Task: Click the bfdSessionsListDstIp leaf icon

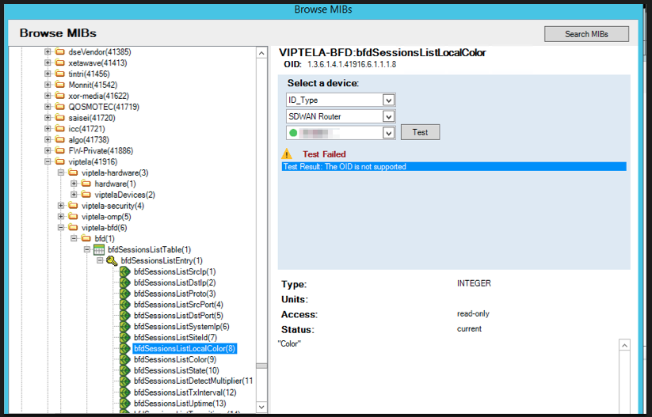Action: coord(125,282)
